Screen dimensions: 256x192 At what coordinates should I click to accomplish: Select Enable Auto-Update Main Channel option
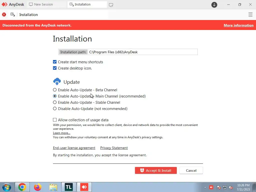pyautogui.click(x=55, y=96)
